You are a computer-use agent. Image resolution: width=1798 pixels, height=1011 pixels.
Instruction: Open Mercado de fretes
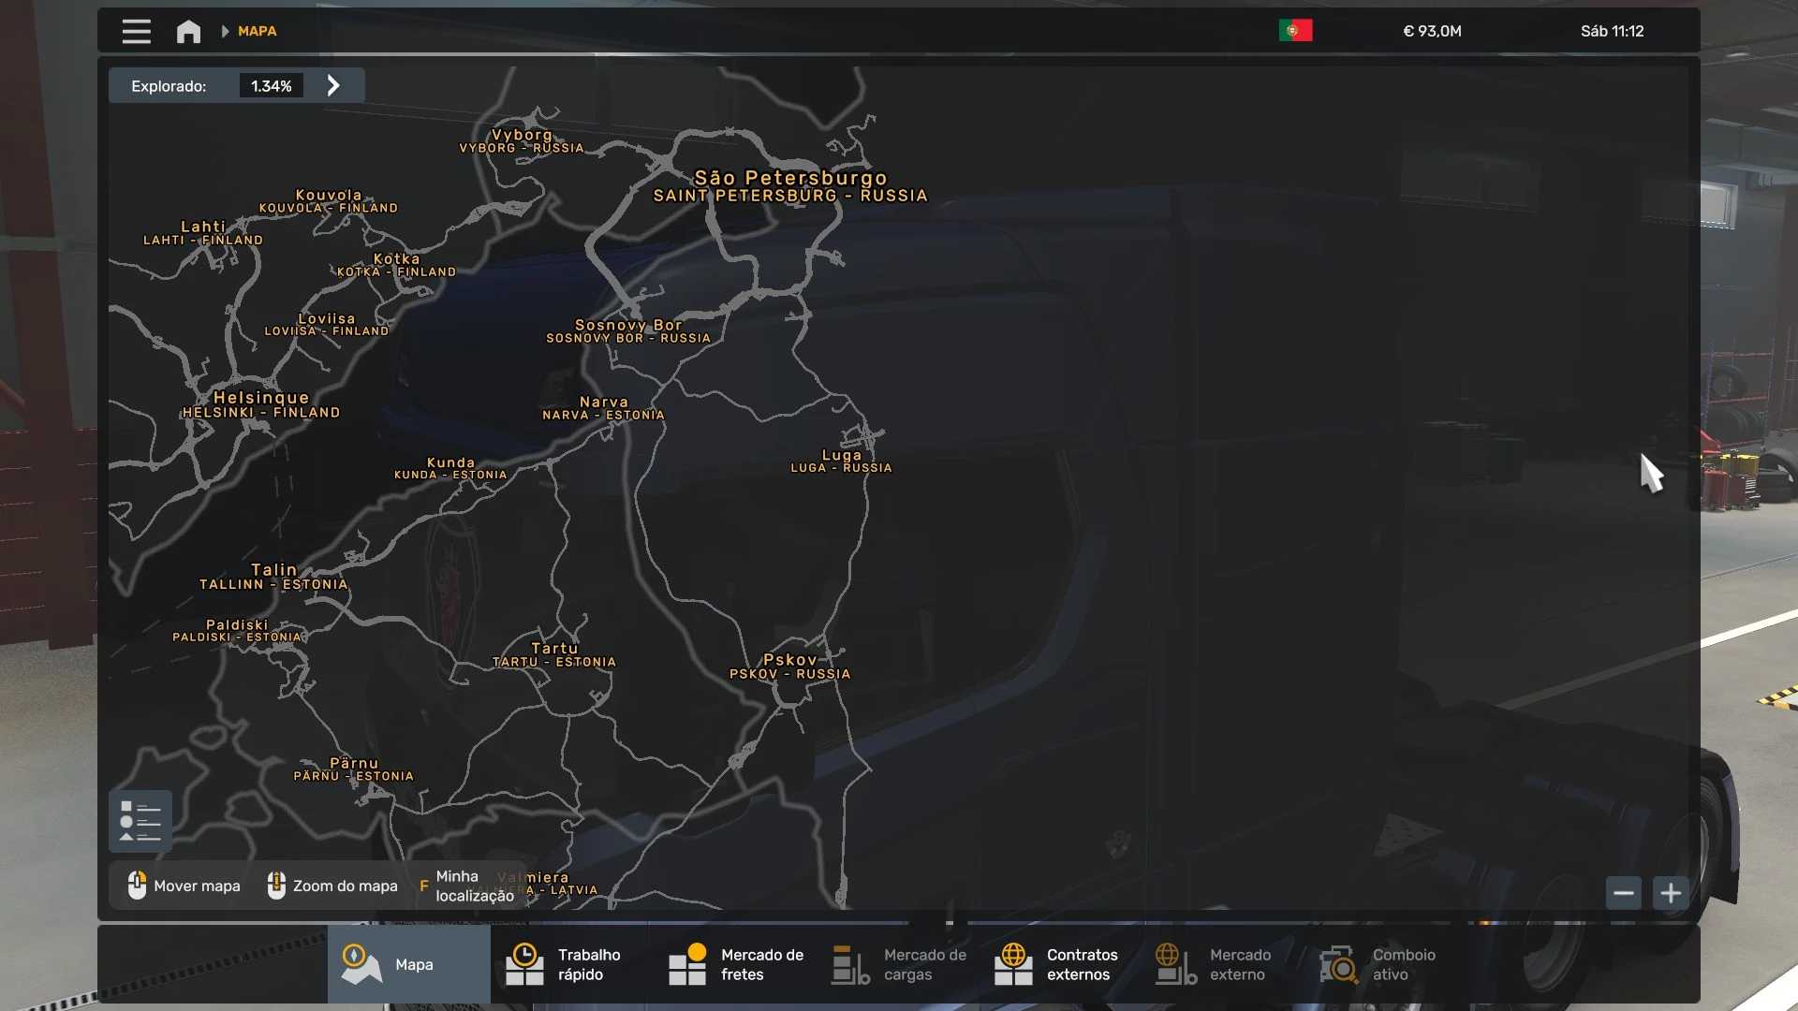tap(735, 964)
